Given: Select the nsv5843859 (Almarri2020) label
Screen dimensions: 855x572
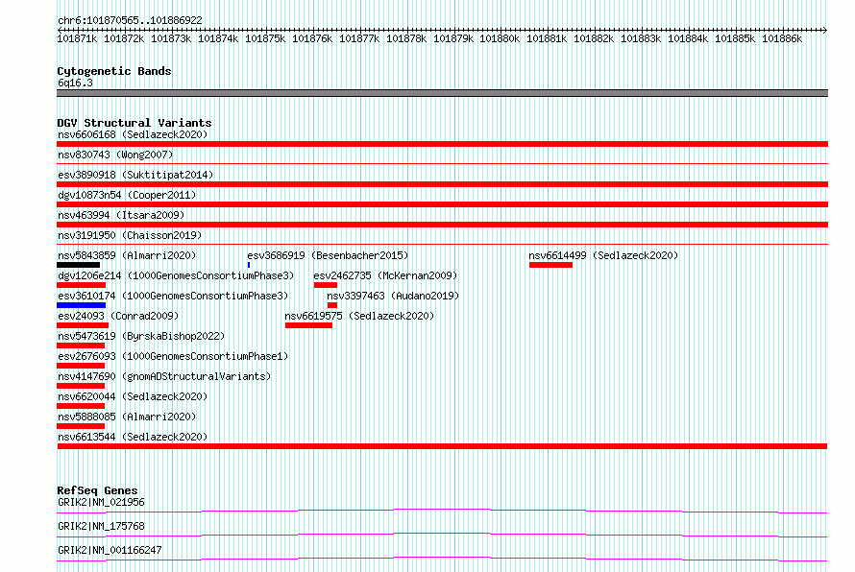Looking at the screenshot, I should (x=127, y=255).
